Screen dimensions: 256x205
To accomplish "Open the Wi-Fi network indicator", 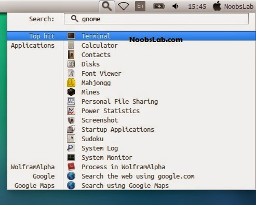I will click(124, 6).
